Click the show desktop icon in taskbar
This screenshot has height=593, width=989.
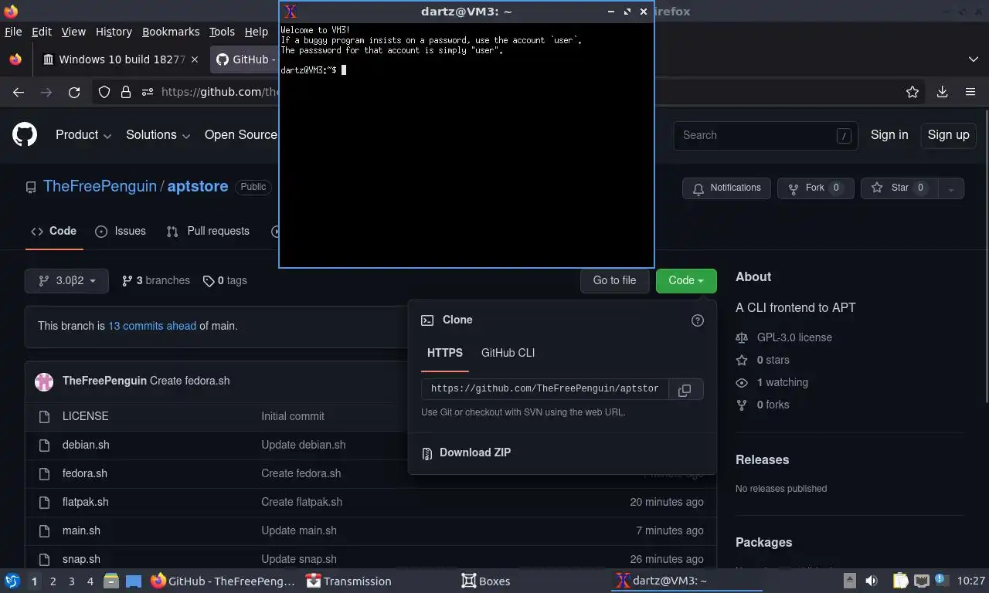(x=134, y=581)
